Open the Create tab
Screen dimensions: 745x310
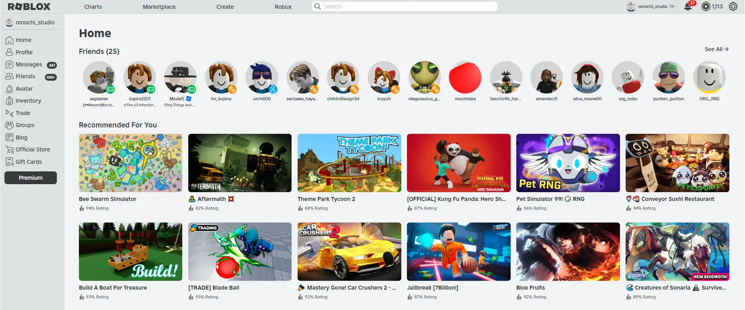pyautogui.click(x=225, y=7)
